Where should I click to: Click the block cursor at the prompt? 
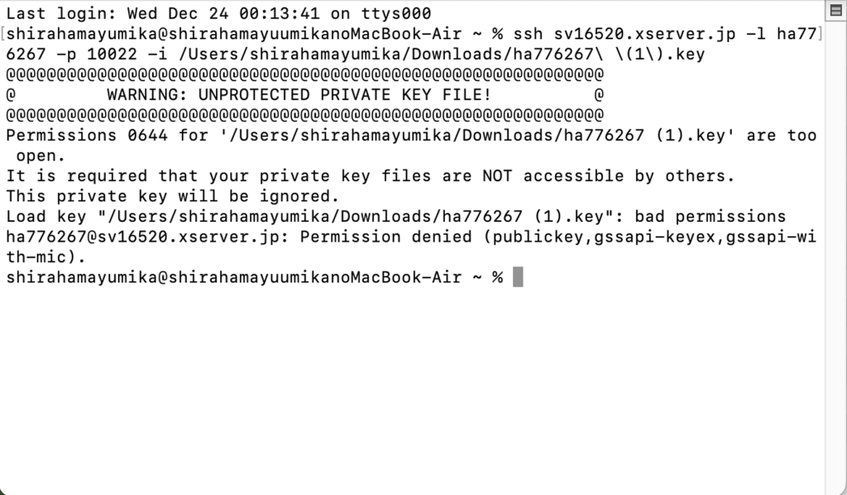click(518, 277)
